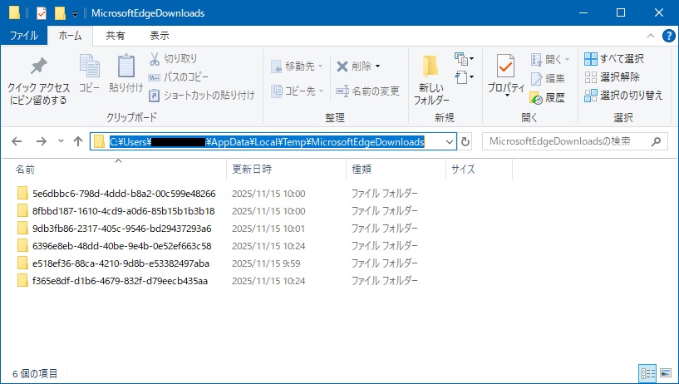Refresh the folder with the reload icon

pyautogui.click(x=466, y=141)
